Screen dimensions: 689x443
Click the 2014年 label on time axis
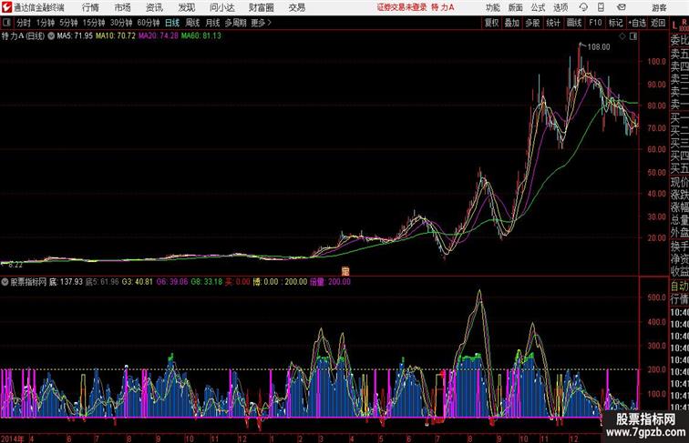(x=13, y=438)
